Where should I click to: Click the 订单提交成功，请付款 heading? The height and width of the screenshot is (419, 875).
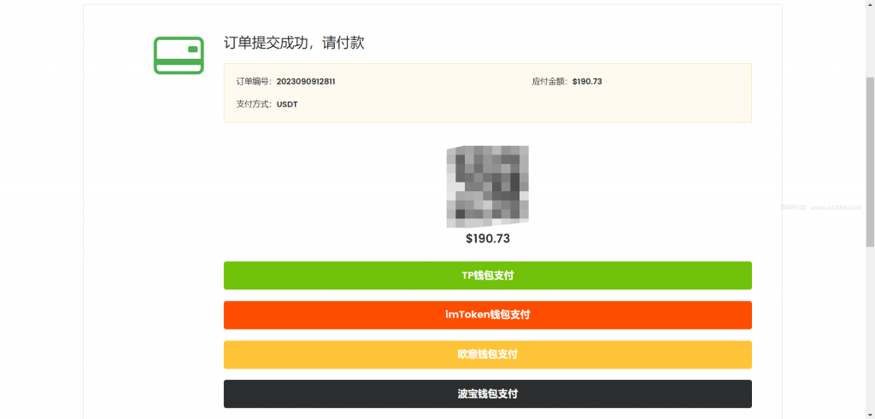[x=294, y=43]
